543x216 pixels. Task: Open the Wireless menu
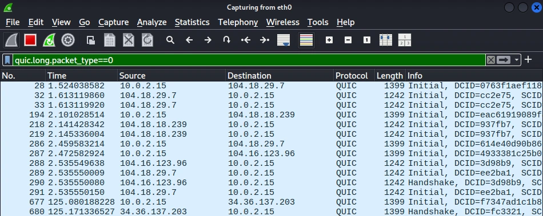(282, 22)
